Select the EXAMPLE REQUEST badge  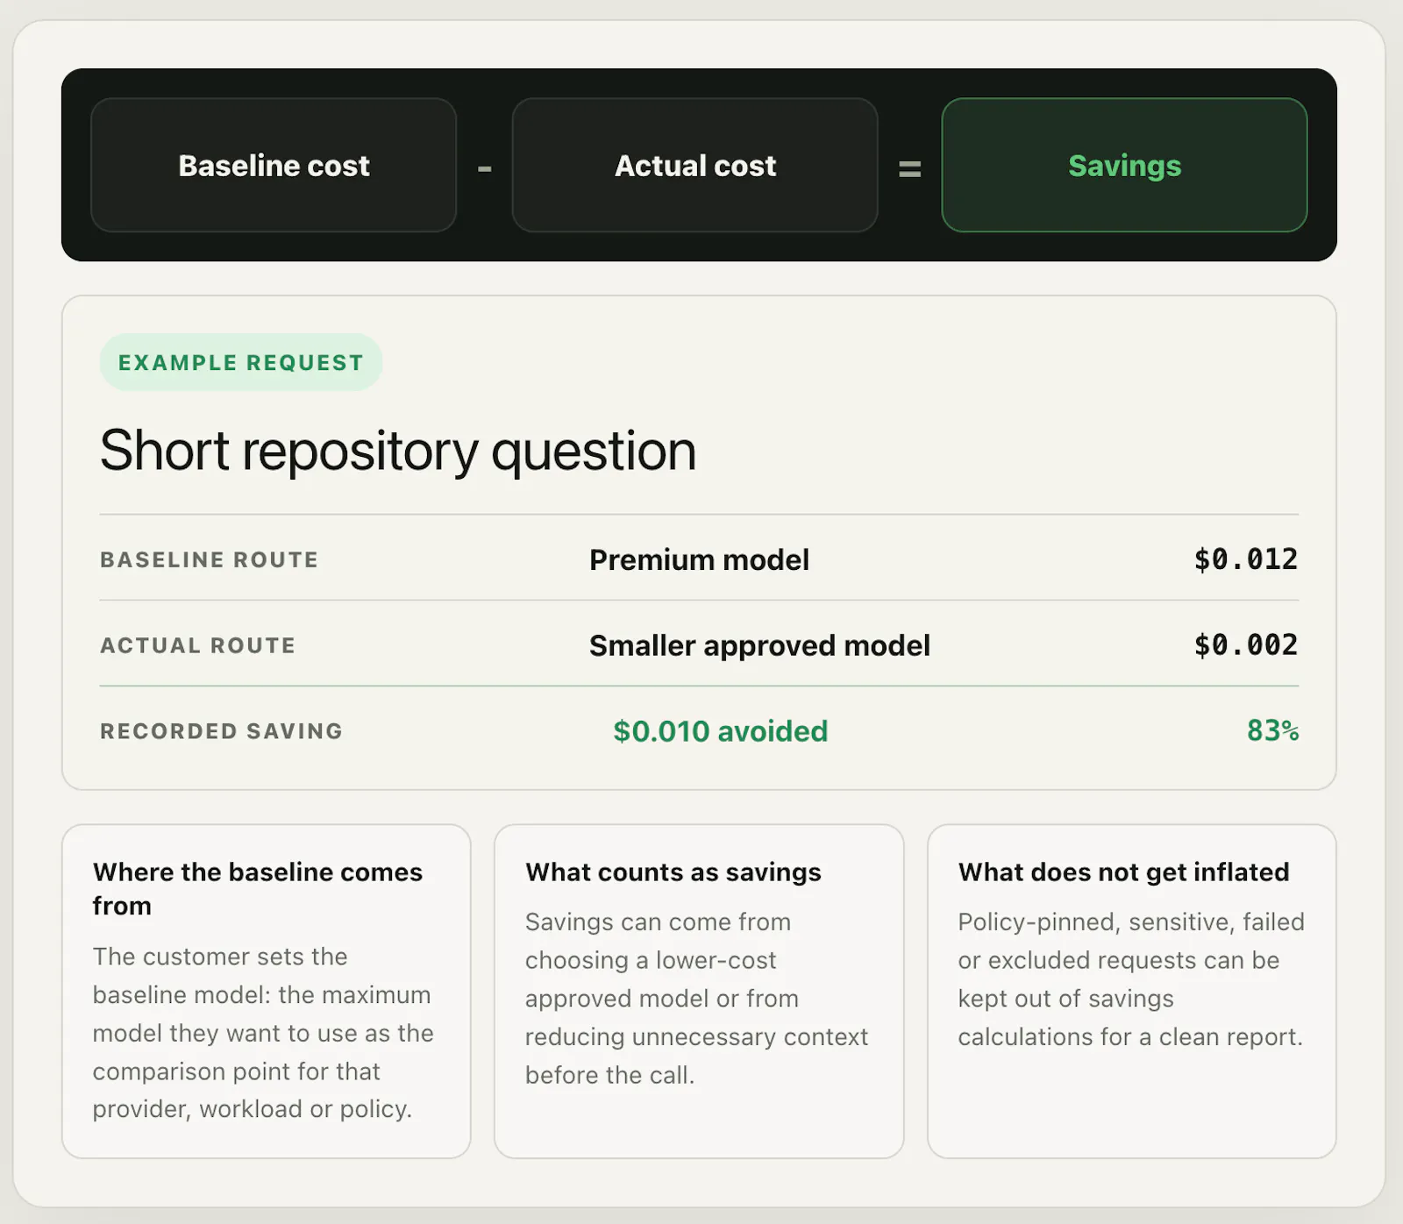pos(241,362)
